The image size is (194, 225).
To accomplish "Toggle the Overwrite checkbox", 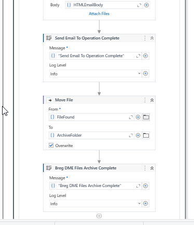I will coord(51,145).
